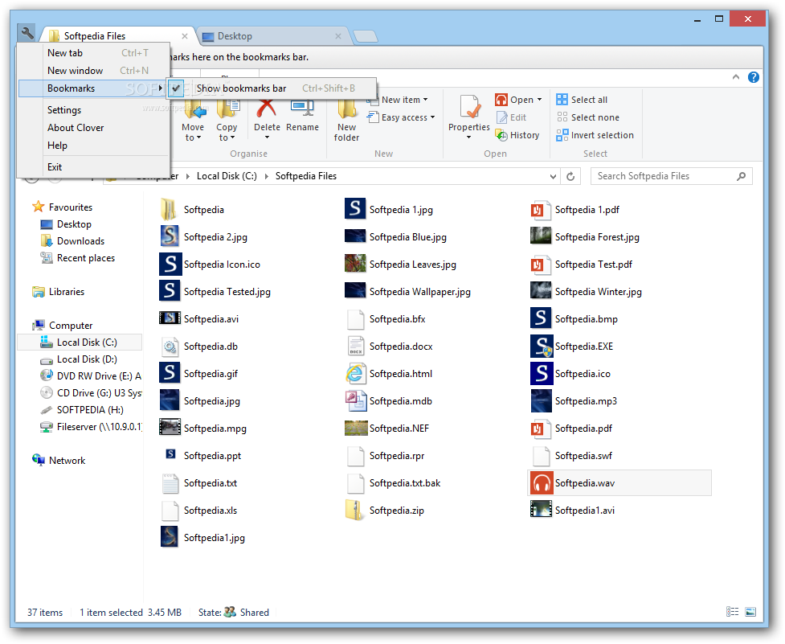This screenshot has width=785, height=644.
Task: Select the Softpedia.docx file name
Action: pyautogui.click(x=401, y=347)
